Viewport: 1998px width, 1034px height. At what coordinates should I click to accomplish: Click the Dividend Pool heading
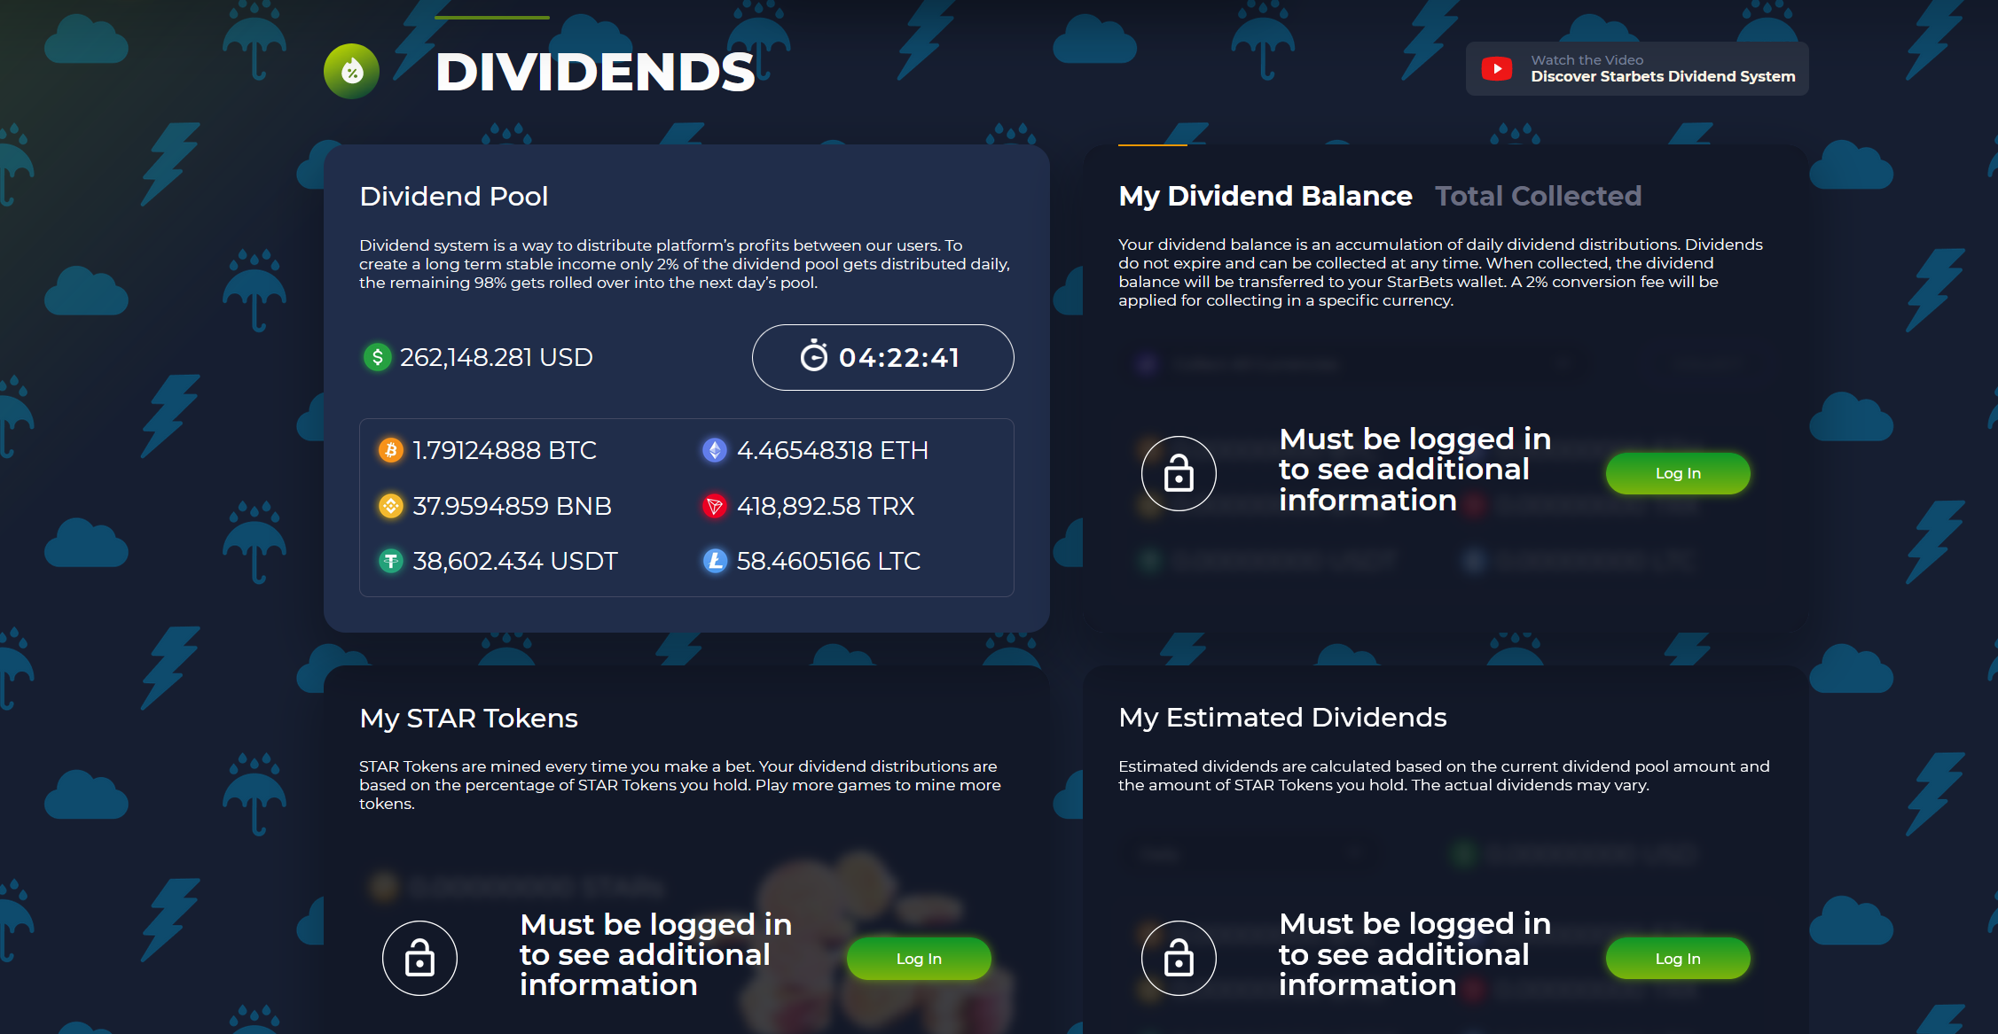point(454,196)
